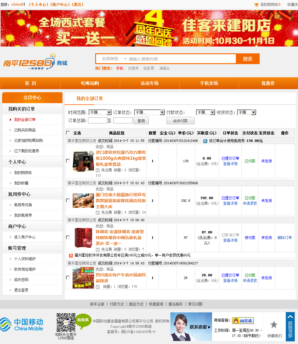Click the voucher badge icon beside 该订单合计使用抵用券

205,141
